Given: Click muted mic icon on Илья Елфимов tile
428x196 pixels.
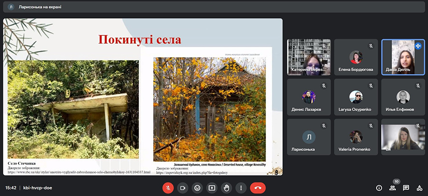Looking at the screenshot, I should pyautogui.click(x=418, y=86).
